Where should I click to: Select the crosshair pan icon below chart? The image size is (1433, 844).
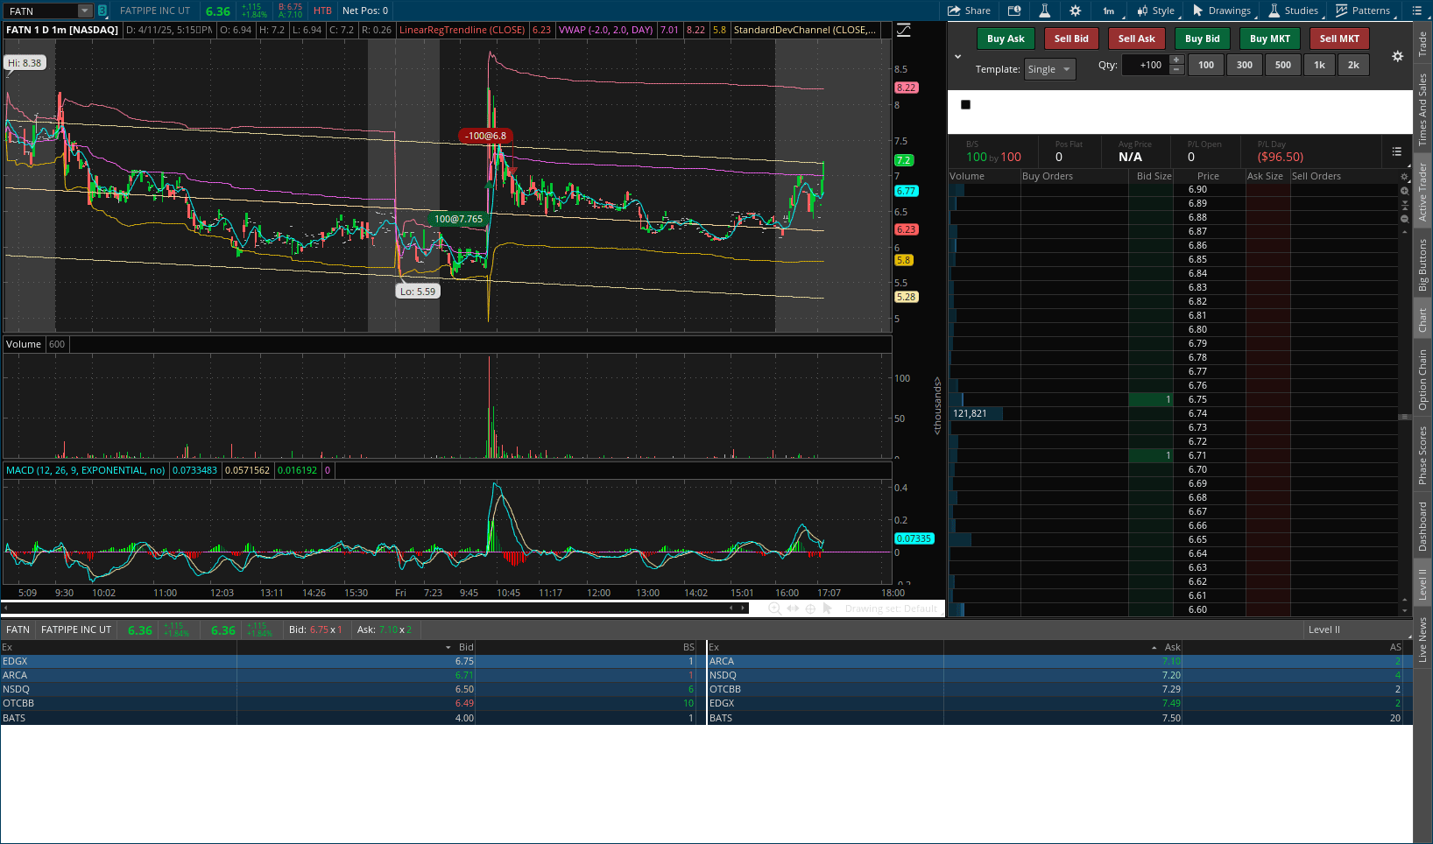(810, 608)
